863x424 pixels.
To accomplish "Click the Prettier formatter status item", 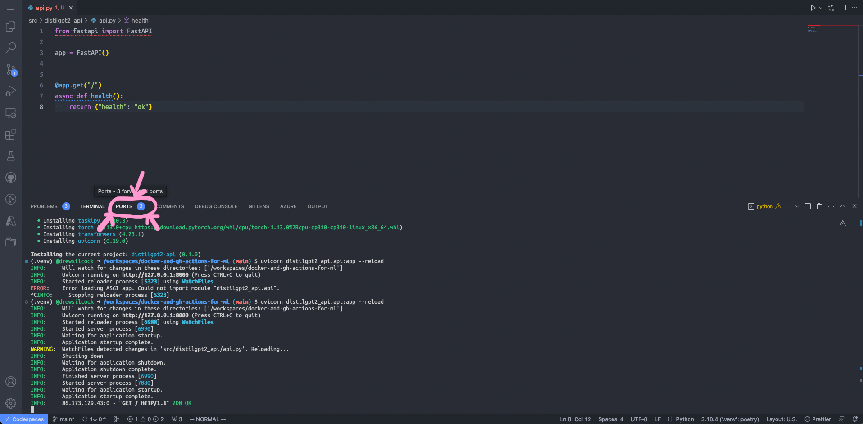I will click(818, 419).
